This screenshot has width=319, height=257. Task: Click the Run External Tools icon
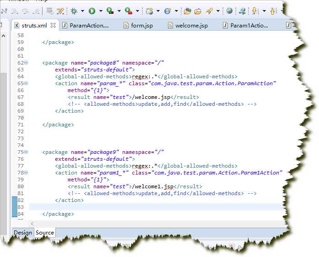pyautogui.click(x=128, y=11)
